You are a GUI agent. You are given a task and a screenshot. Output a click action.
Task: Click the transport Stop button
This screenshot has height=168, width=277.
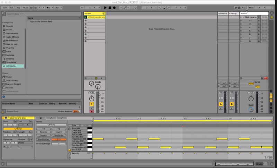[x=110, y=8]
